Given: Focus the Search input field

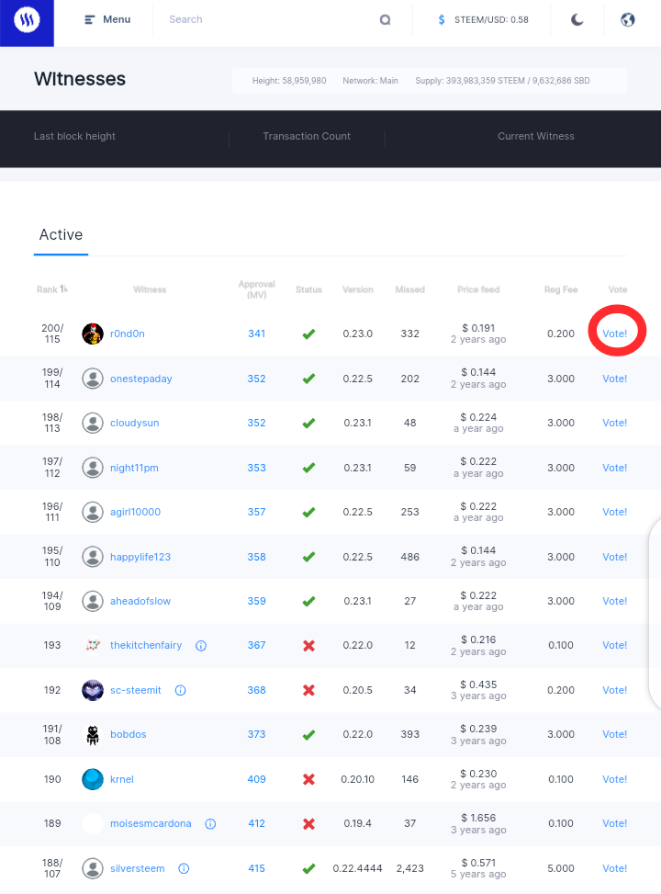Looking at the screenshot, I should 268,19.
